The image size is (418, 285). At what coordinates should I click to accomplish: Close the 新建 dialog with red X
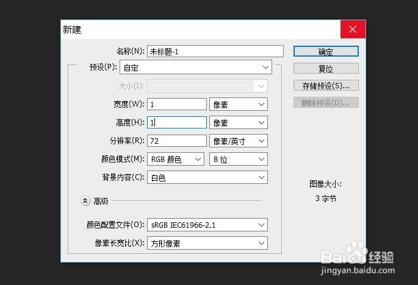[353, 29]
